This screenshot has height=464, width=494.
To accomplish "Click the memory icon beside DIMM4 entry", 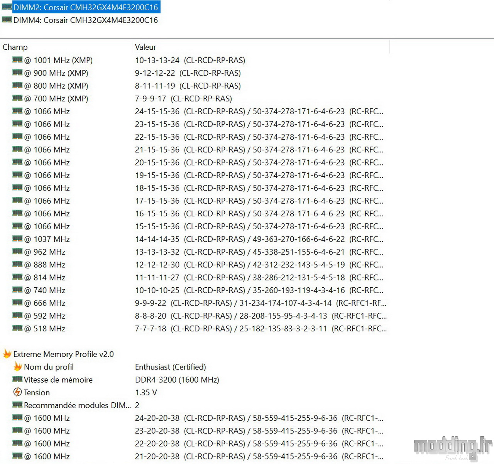I will pos(7,19).
